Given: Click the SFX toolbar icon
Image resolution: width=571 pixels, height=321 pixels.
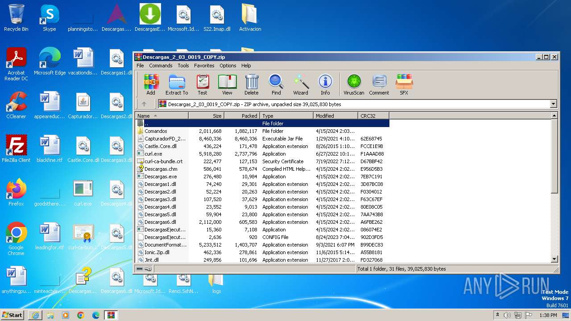Looking at the screenshot, I should pyautogui.click(x=404, y=85).
